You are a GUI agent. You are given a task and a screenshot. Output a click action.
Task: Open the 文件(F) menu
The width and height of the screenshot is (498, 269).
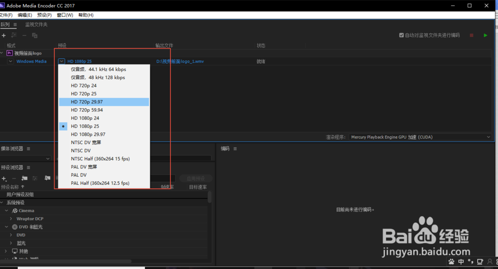tap(6, 15)
